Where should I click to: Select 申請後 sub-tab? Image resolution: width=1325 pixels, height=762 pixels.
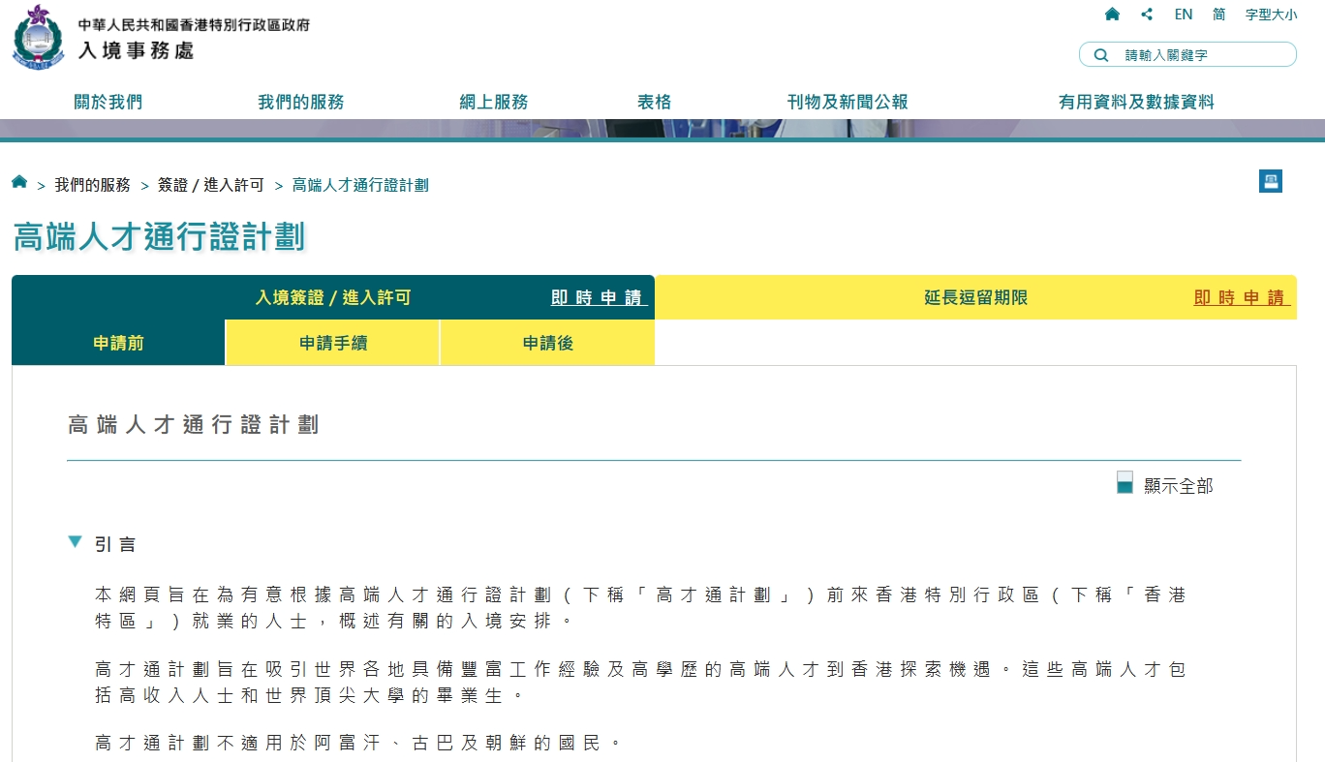[547, 343]
